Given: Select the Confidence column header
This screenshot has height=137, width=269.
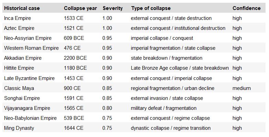Looking at the screenshot, I should pyautogui.click(x=247, y=8).
